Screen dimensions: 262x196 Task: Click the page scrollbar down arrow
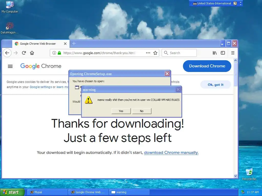click(x=235, y=176)
